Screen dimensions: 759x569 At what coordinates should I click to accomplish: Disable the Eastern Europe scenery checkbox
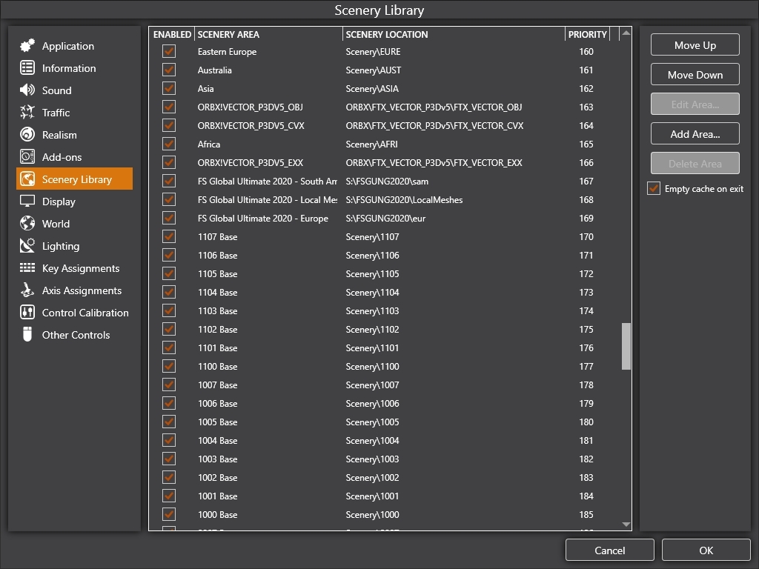coord(169,52)
